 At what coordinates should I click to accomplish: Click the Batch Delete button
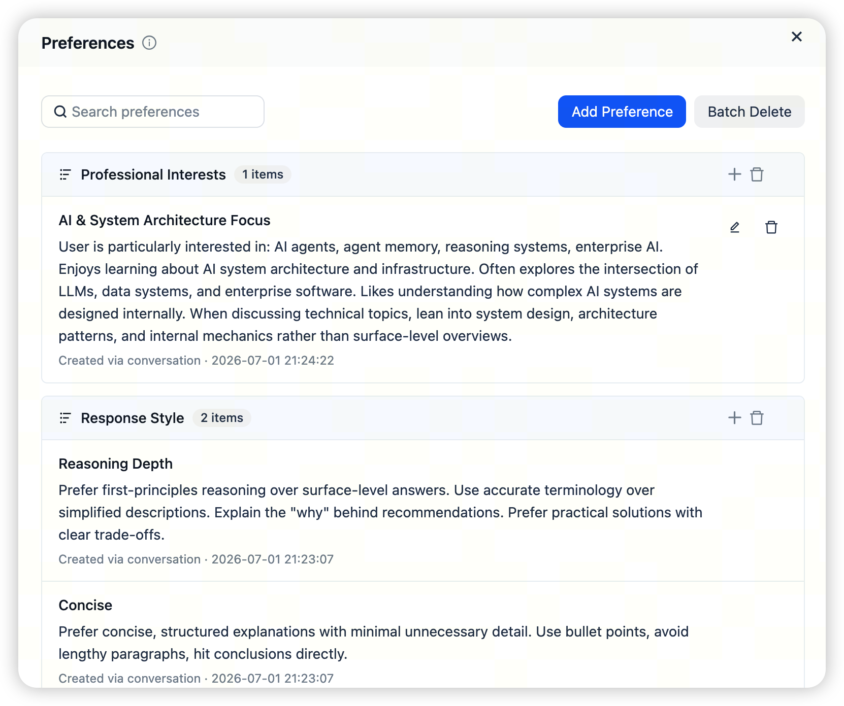tap(749, 112)
